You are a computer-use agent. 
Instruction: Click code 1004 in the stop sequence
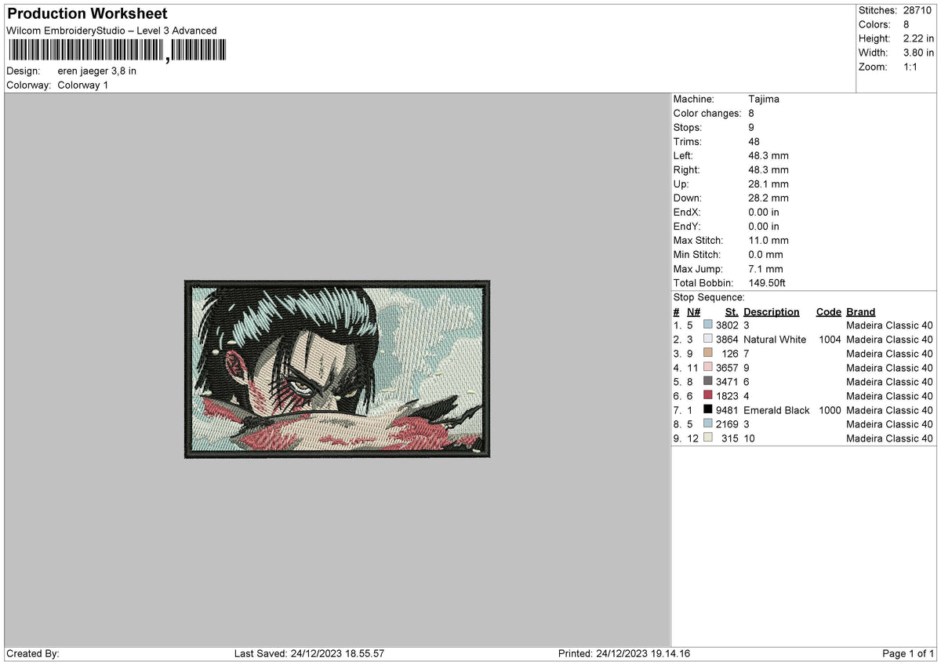[x=830, y=340]
